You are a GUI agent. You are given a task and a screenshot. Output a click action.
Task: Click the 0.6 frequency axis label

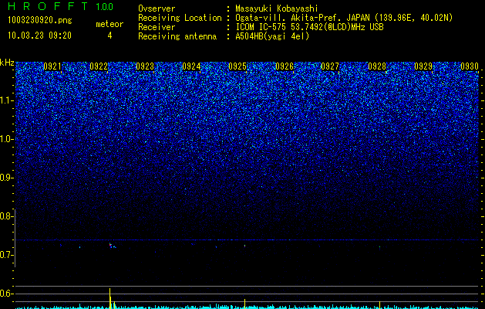6,294
